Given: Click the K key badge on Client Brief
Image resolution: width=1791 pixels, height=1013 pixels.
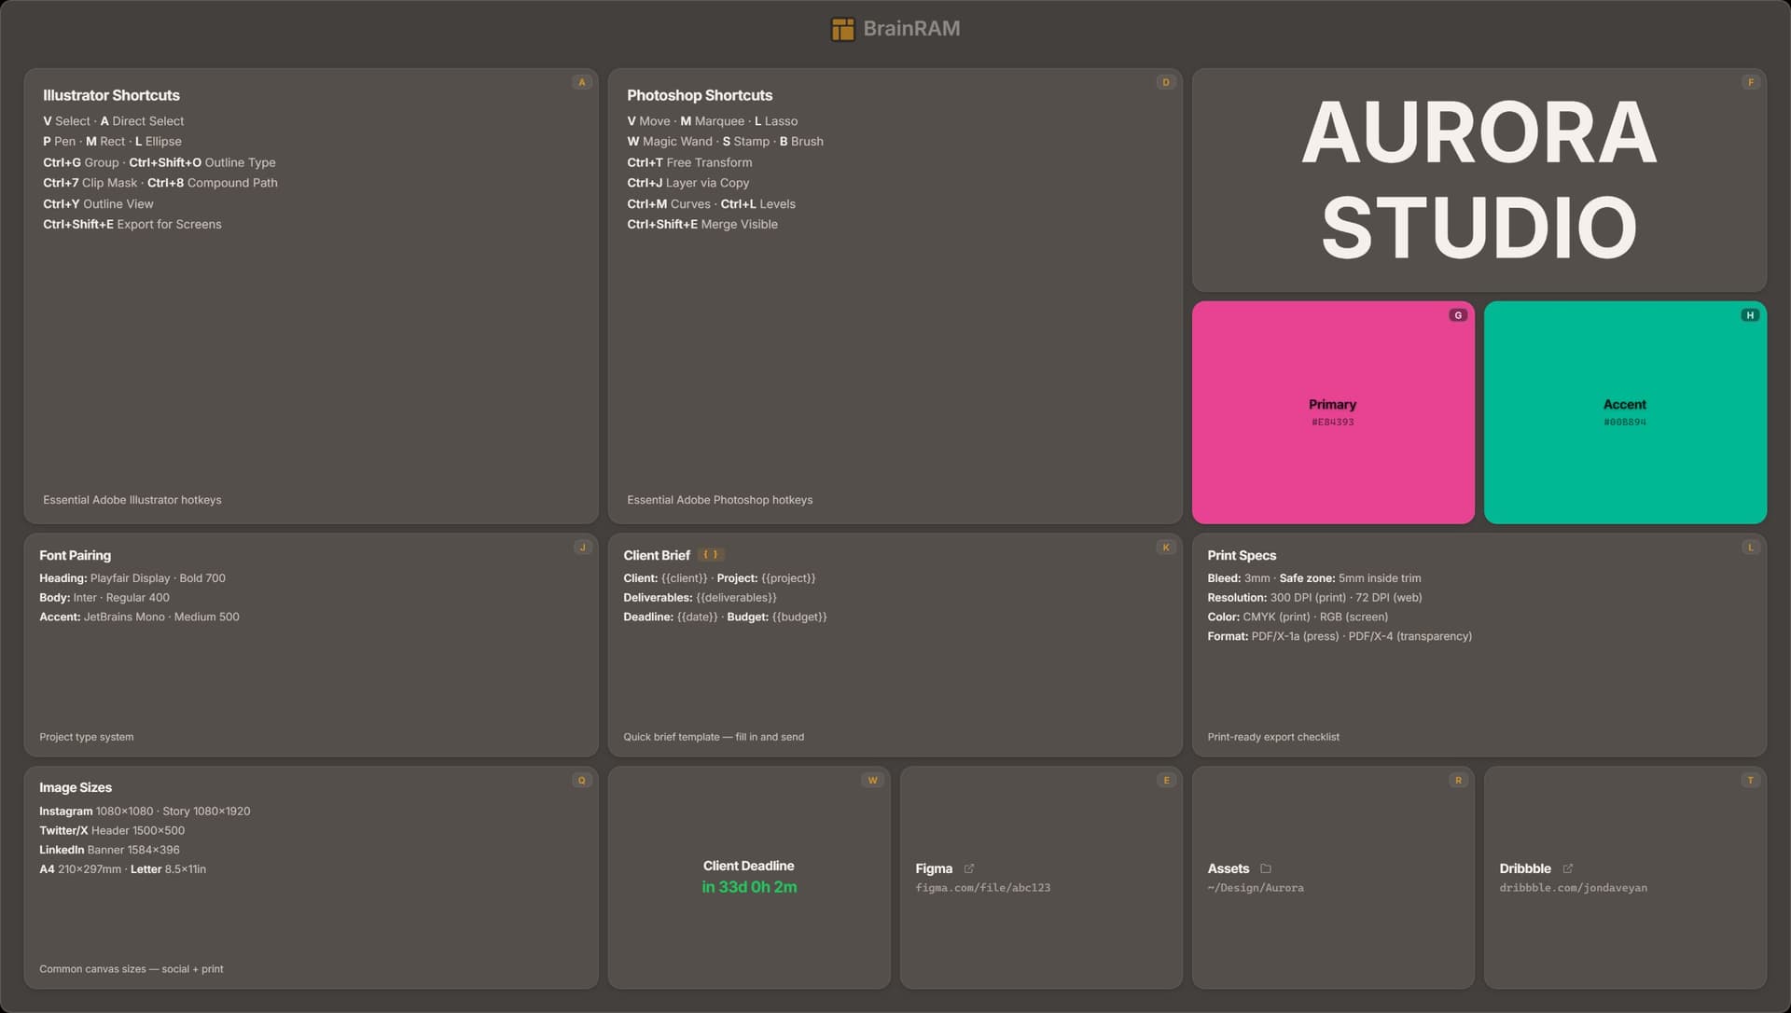Looking at the screenshot, I should point(1166,548).
